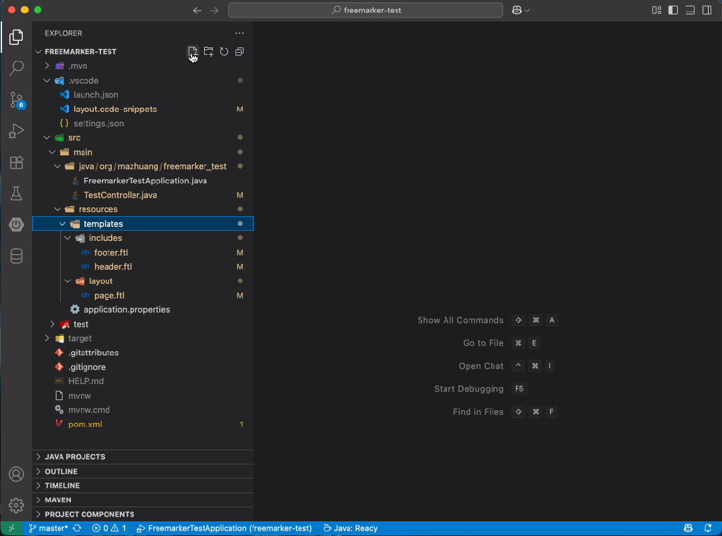
Task: Open the Manage gear menu
Action: [x=16, y=505]
